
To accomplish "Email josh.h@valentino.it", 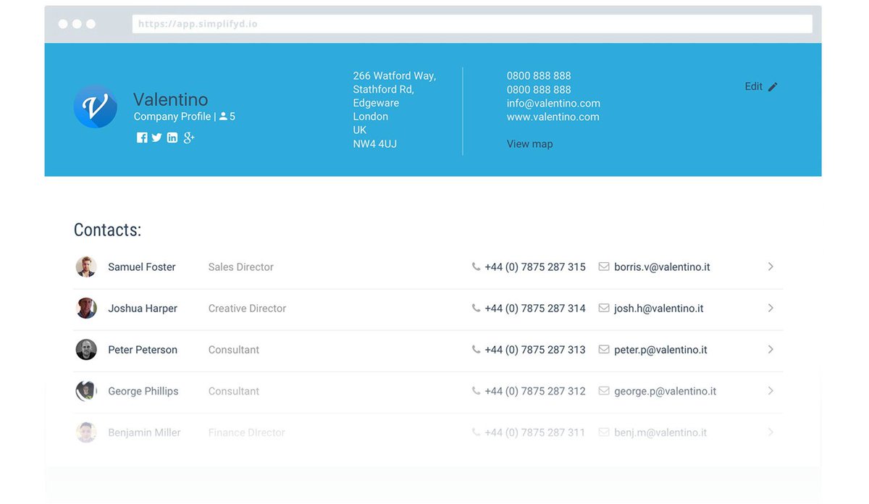I will tap(659, 308).
